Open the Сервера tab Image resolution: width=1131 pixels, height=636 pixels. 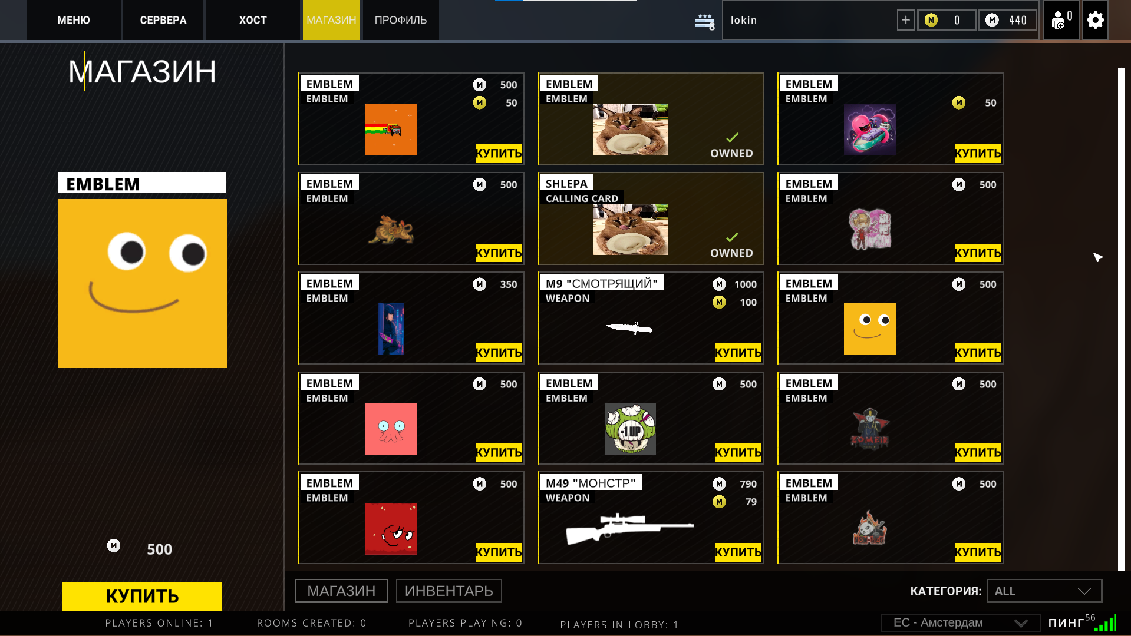point(163,20)
